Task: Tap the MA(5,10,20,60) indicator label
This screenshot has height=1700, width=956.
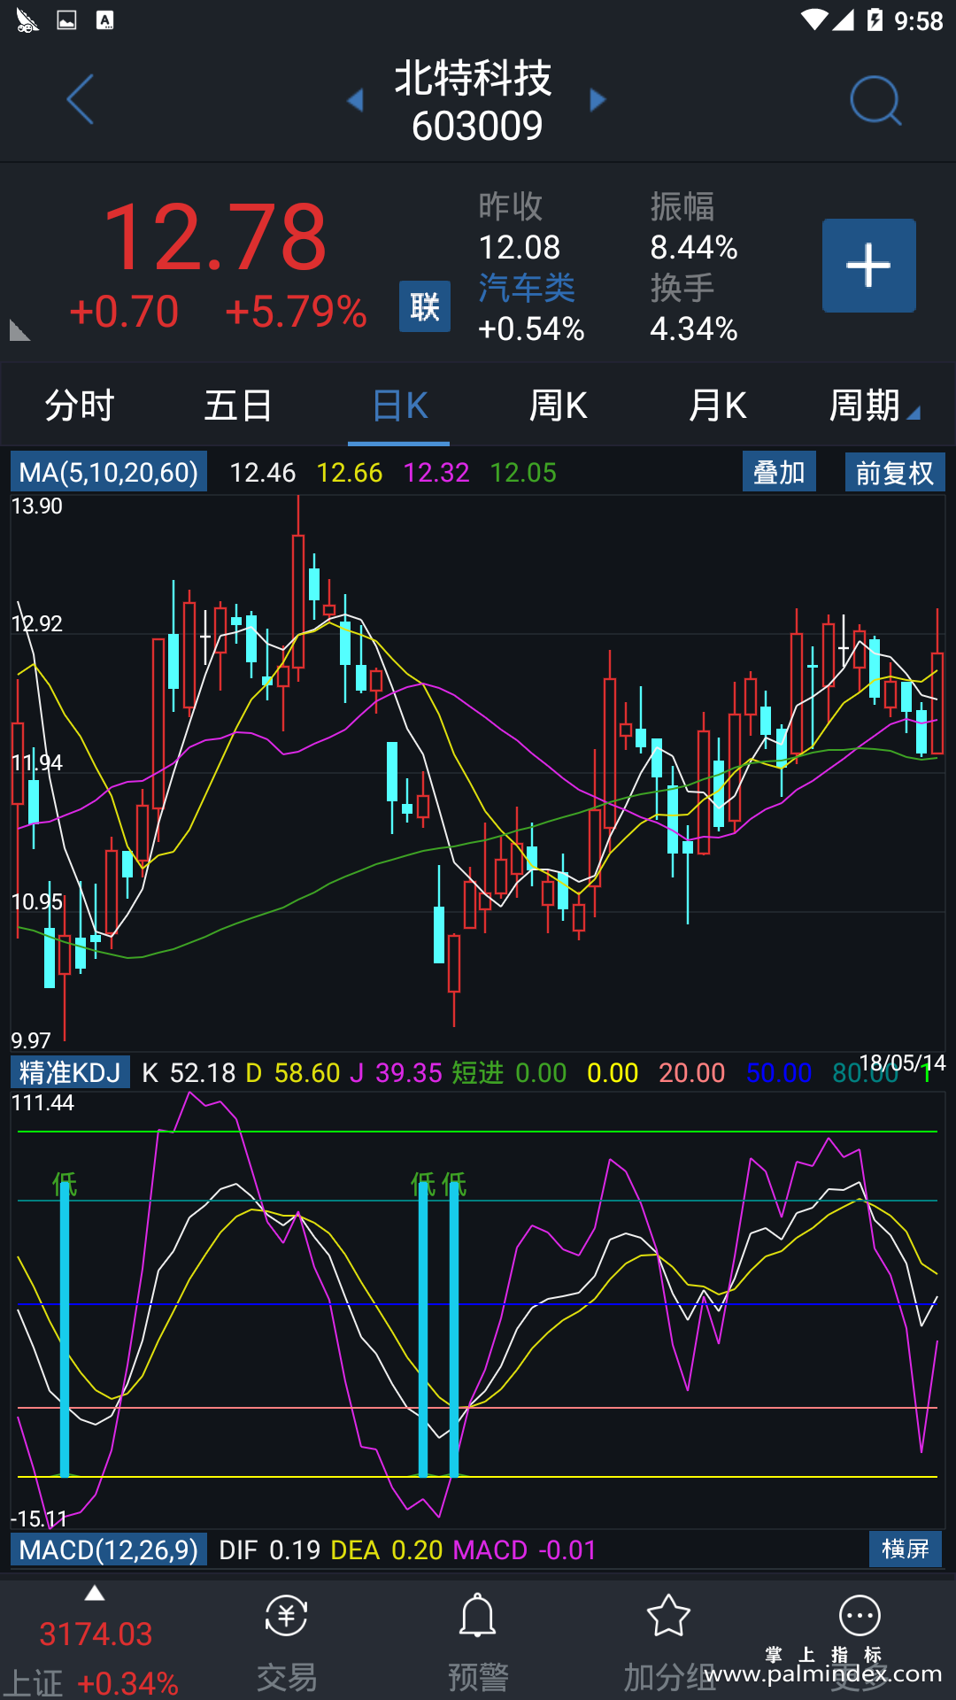Action: tap(109, 472)
